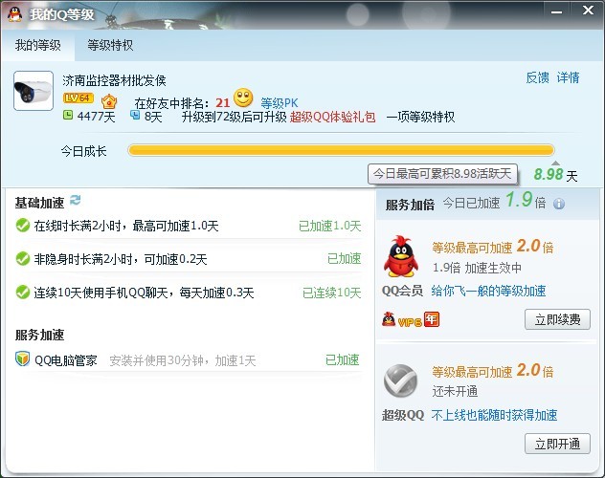The height and width of the screenshot is (478, 605).
Task: Click the 立即续费 button
Action: [x=557, y=319]
